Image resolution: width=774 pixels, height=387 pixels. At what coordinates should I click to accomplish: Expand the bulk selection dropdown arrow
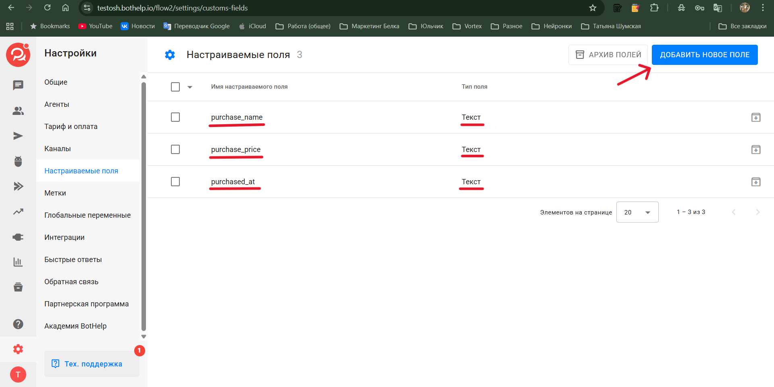[190, 87]
